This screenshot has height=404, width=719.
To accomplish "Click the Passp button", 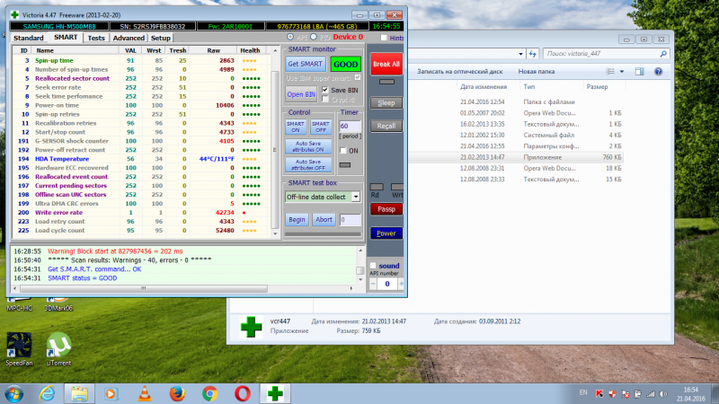I will coord(386,208).
